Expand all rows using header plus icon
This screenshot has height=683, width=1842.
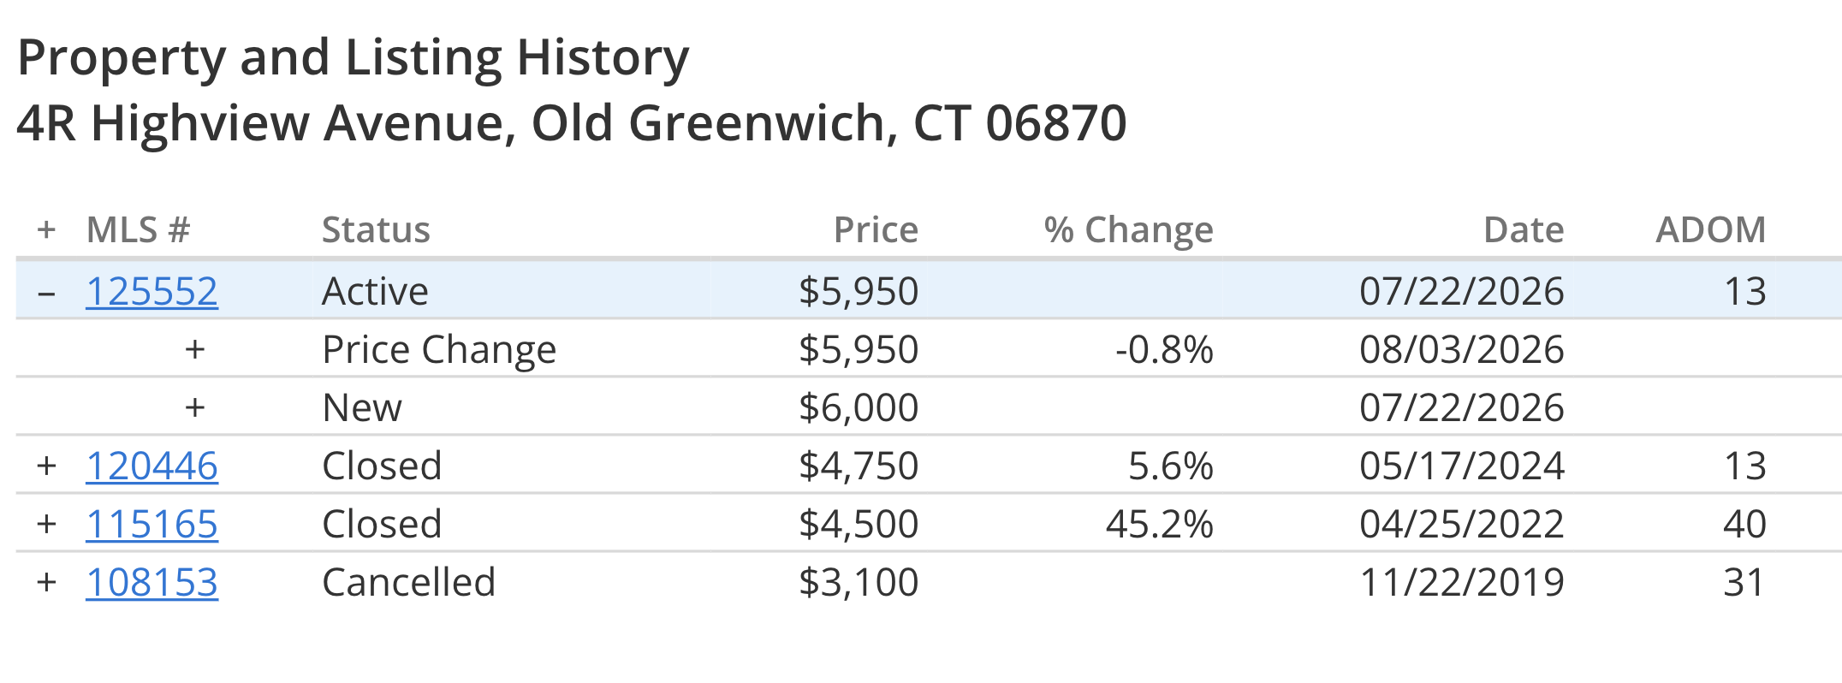coord(47,229)
